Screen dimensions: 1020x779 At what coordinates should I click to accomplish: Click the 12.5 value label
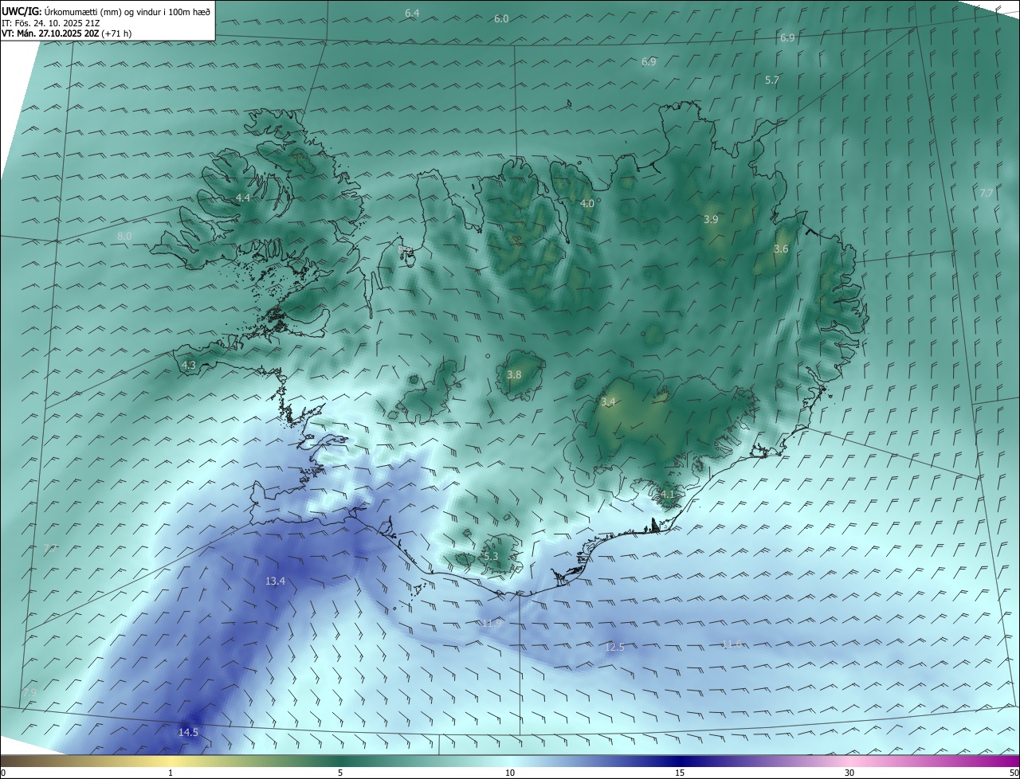(614, 648)
